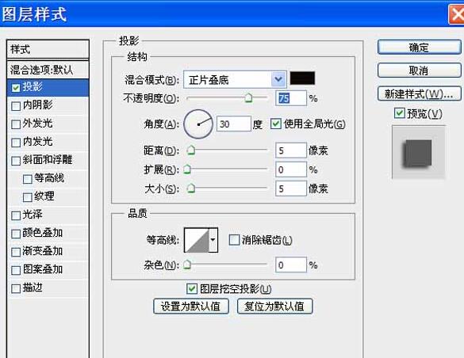The image size is (464, 358).
Task: Enable the 内发光 checkbox
Action: click(16, 143)
